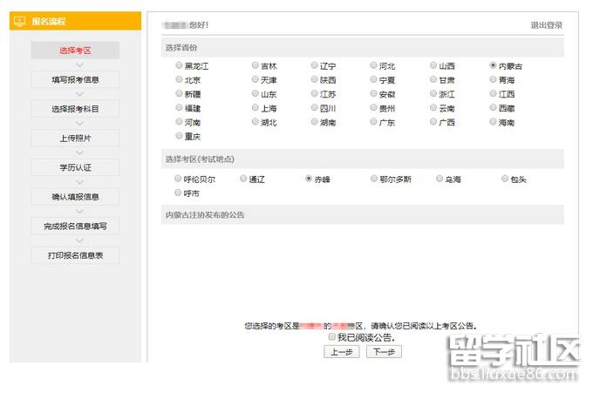Open the 填写报考信息 step

coord(75,80)
